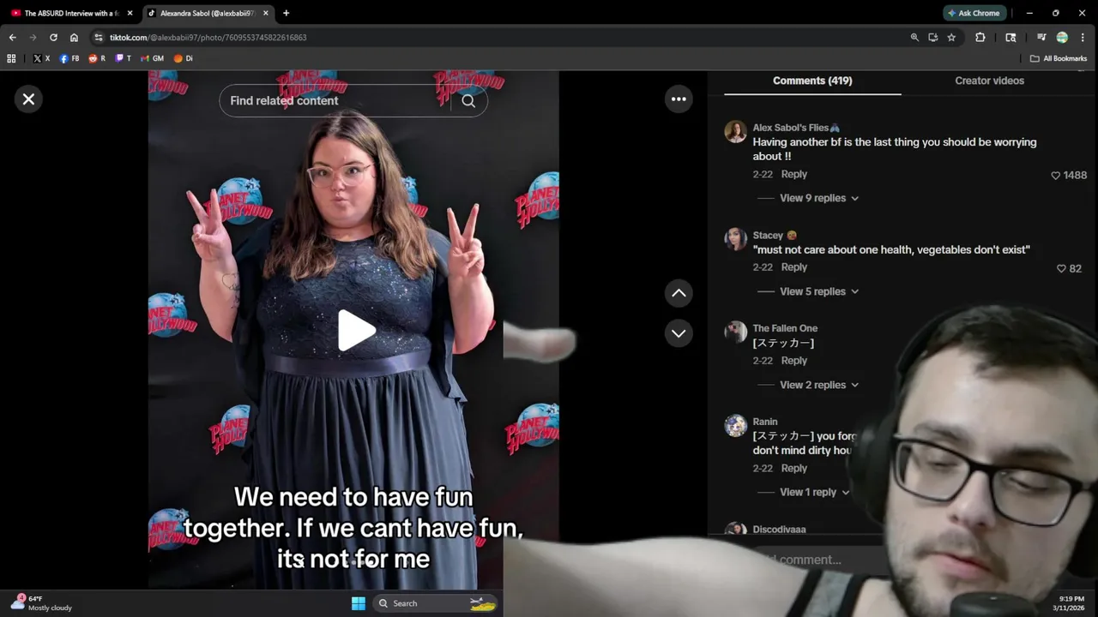Screen dimensions: 1098x617
Task: Open the media controls icon
Action: pos(1041,38)
